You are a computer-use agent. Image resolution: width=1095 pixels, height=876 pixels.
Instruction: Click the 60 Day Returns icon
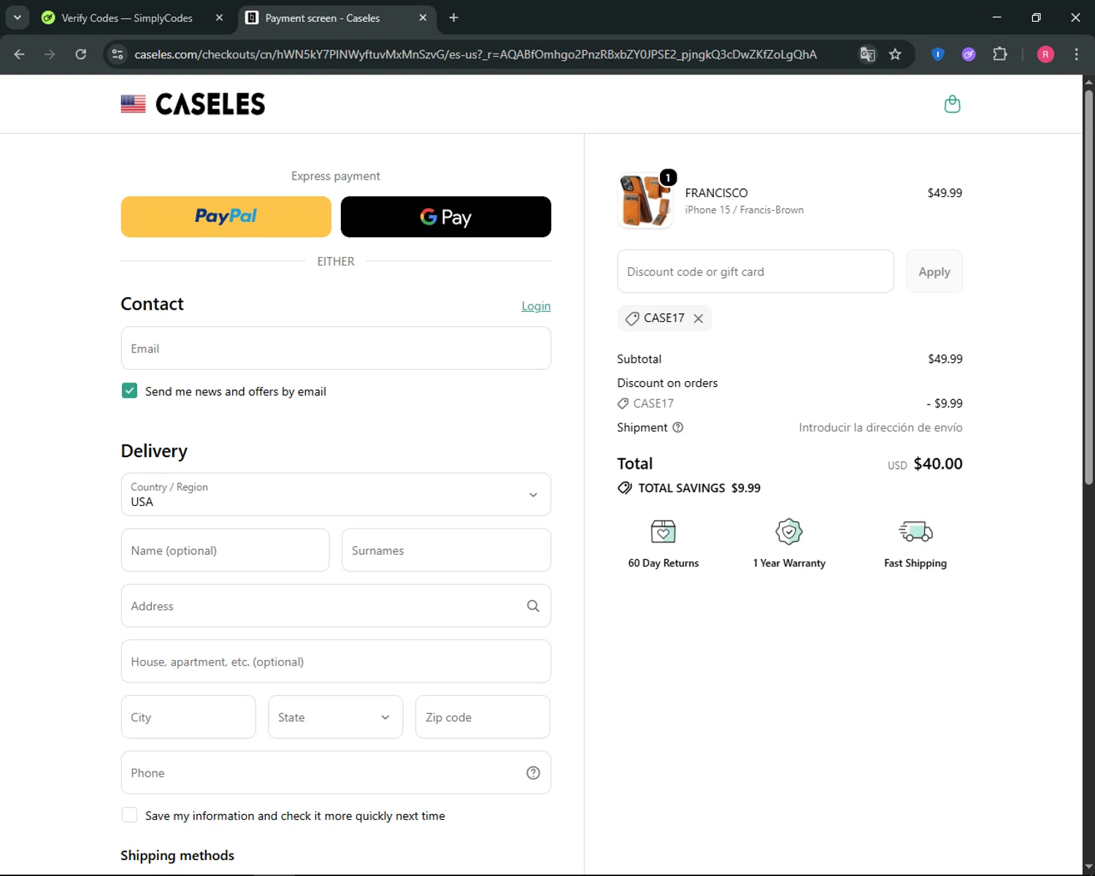click(x=663, y=531)
